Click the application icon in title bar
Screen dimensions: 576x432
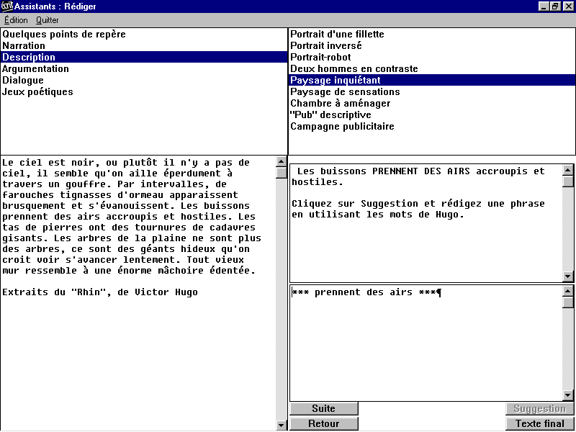click(7, 6)
